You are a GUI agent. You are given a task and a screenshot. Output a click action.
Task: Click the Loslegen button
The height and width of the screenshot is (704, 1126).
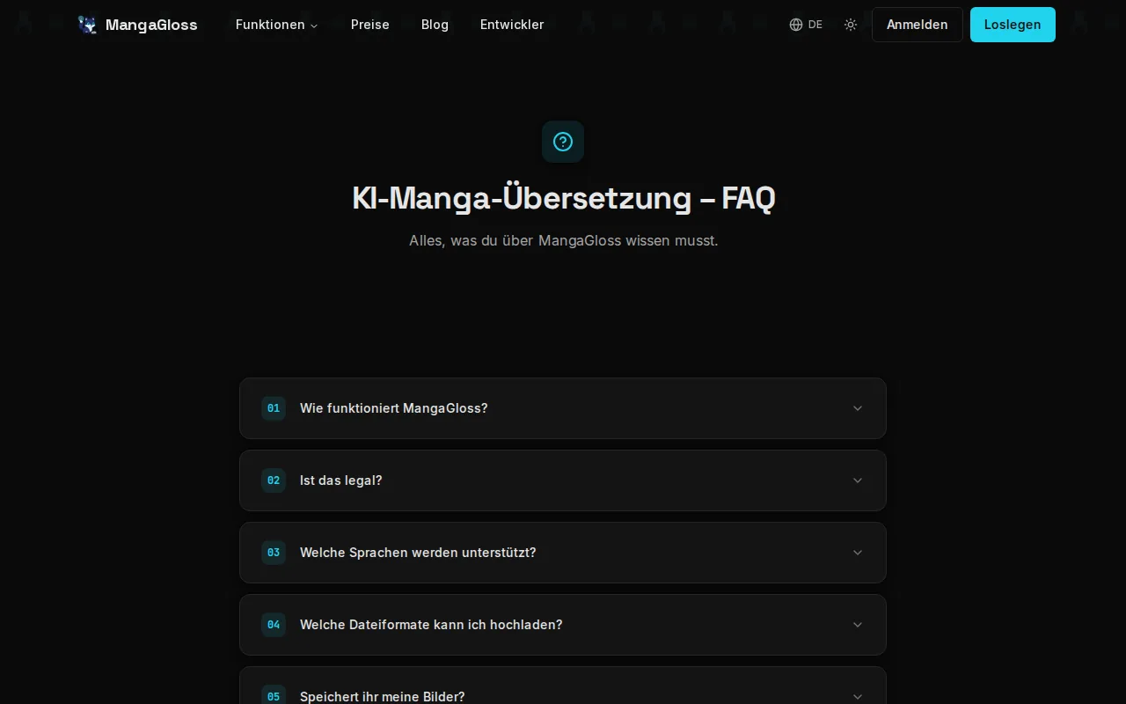(x=1013, y=25)
